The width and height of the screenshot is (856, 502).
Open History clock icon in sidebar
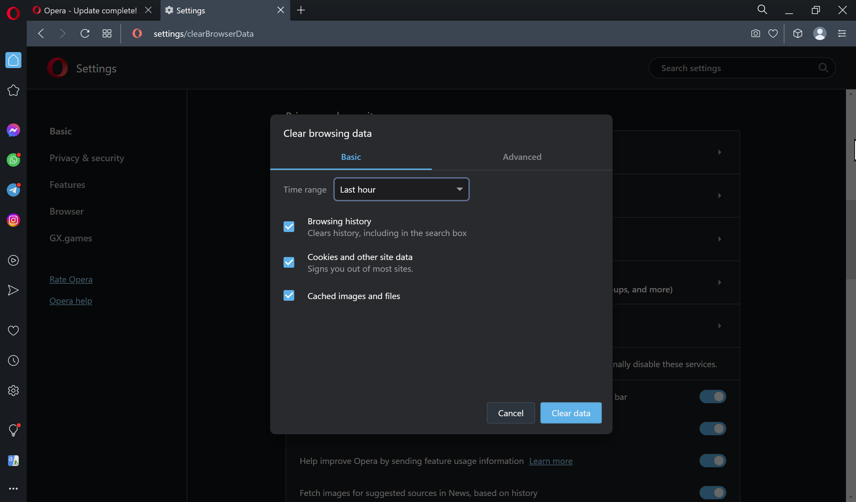(x=13, y=360)
